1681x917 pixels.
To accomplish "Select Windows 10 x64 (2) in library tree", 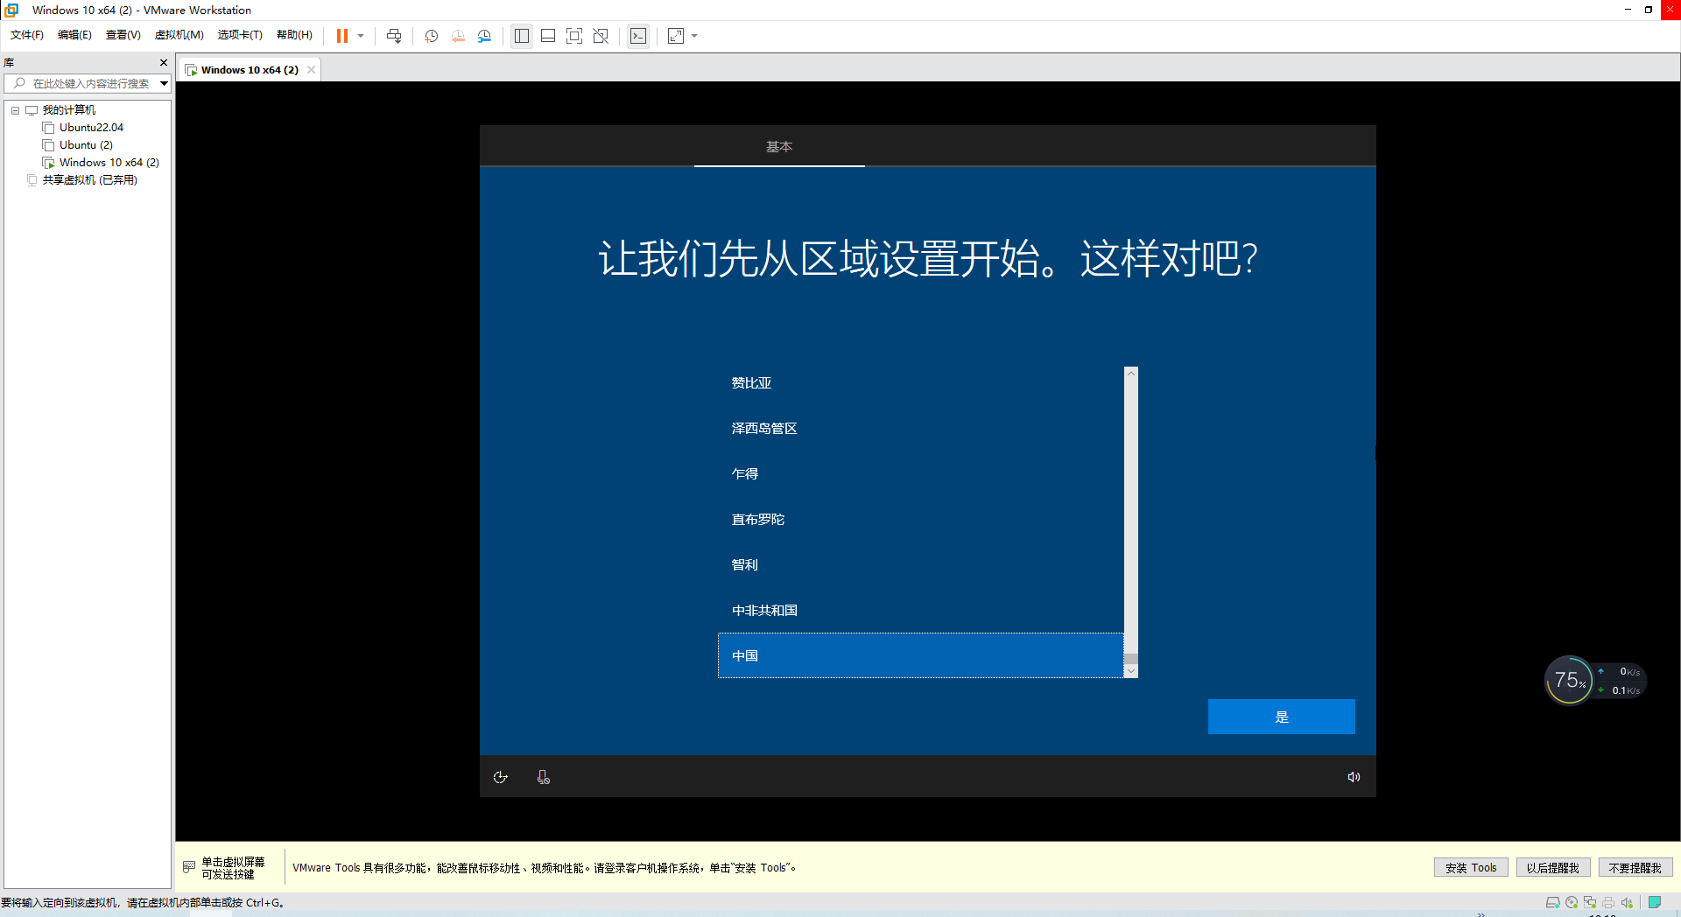I will (109, 163).
